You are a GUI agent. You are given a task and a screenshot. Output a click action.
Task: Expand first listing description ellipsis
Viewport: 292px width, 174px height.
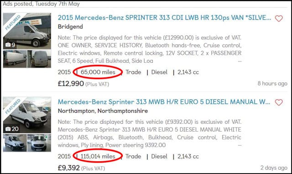pos(240,61)
